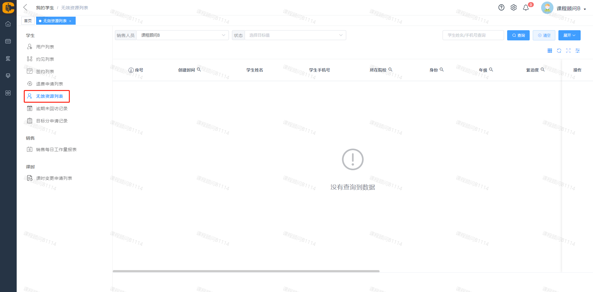Click the home icon in dark sidebar
The width and height of the screenshot is (593, 292).
tap(8, 24)
